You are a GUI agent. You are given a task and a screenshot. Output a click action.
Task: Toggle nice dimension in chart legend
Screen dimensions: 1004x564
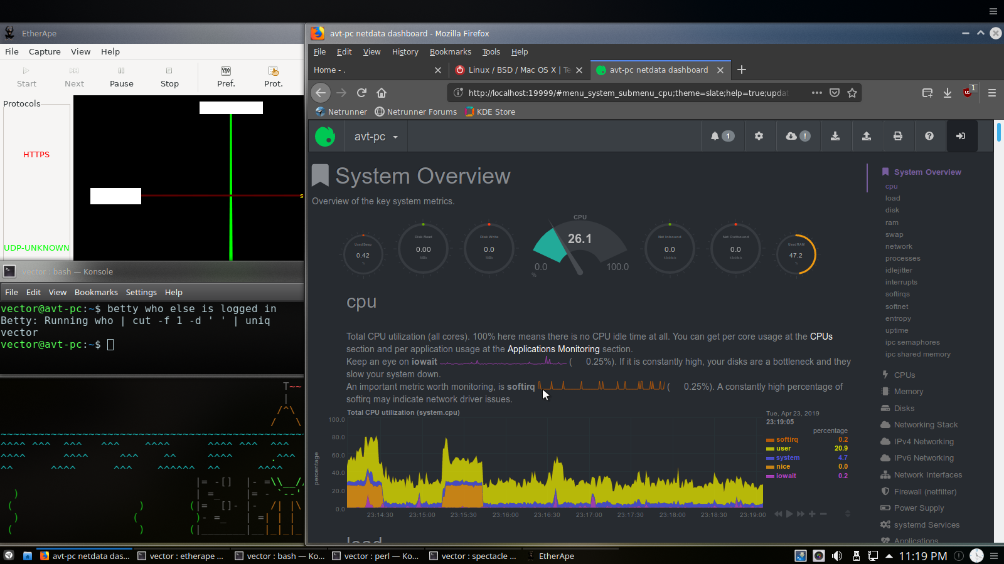click(x=782, y=466)
